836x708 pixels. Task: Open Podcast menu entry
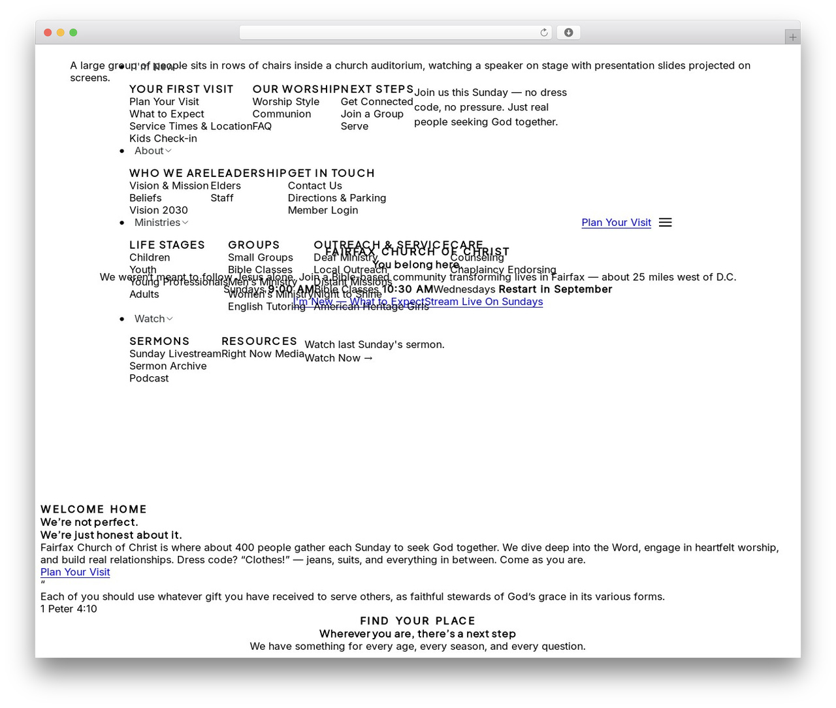(x=149, y=379)
